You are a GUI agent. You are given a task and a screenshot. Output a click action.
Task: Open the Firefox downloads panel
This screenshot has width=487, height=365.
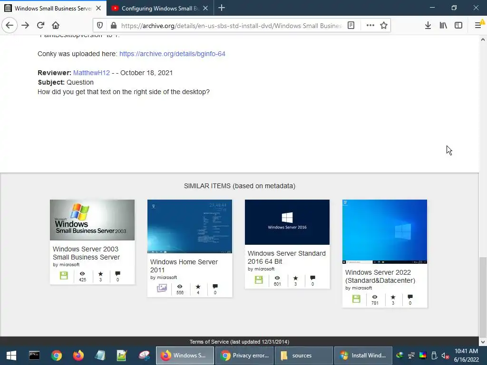point(428,26)
